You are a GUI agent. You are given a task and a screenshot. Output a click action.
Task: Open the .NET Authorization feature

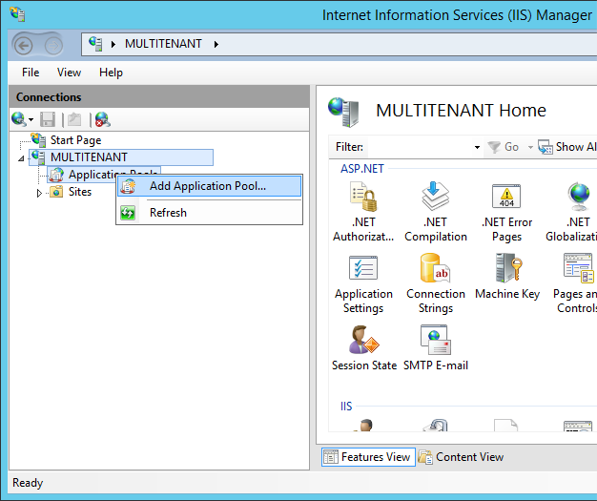point(363,212)
